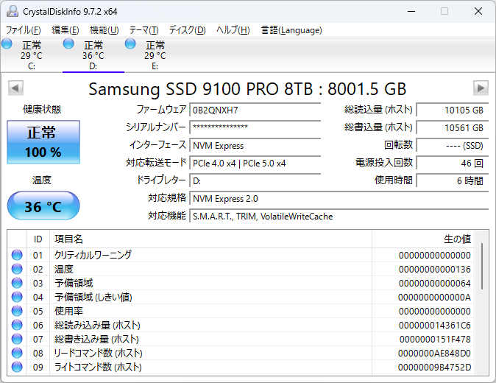Click total host writes value 10561 GB
The image size is (496, 383).
point(453,127)
